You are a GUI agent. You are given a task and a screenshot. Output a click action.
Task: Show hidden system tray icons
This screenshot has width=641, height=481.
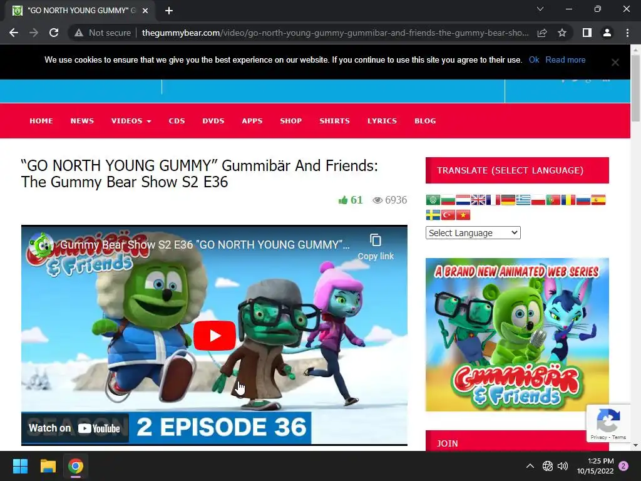click(x=530, y=466)
